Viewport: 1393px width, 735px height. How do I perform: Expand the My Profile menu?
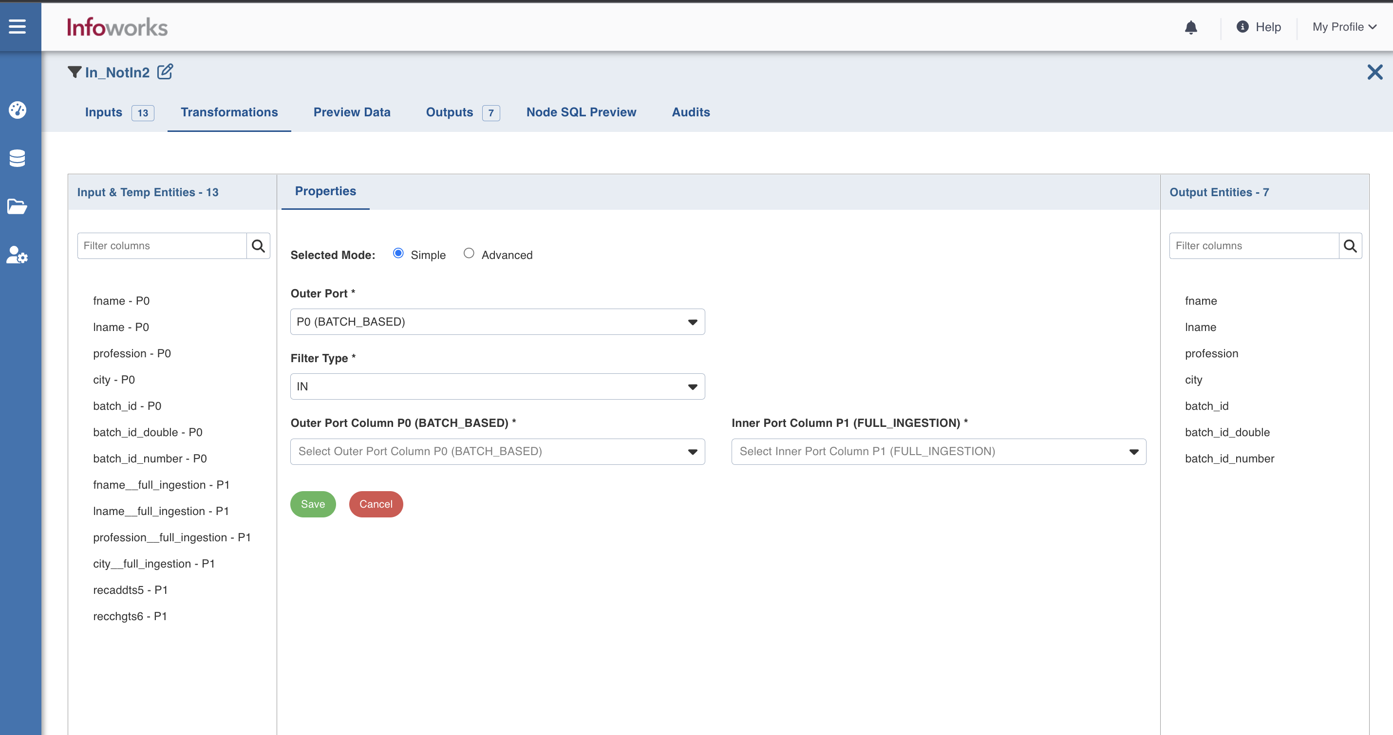[x=1344, y=27]
